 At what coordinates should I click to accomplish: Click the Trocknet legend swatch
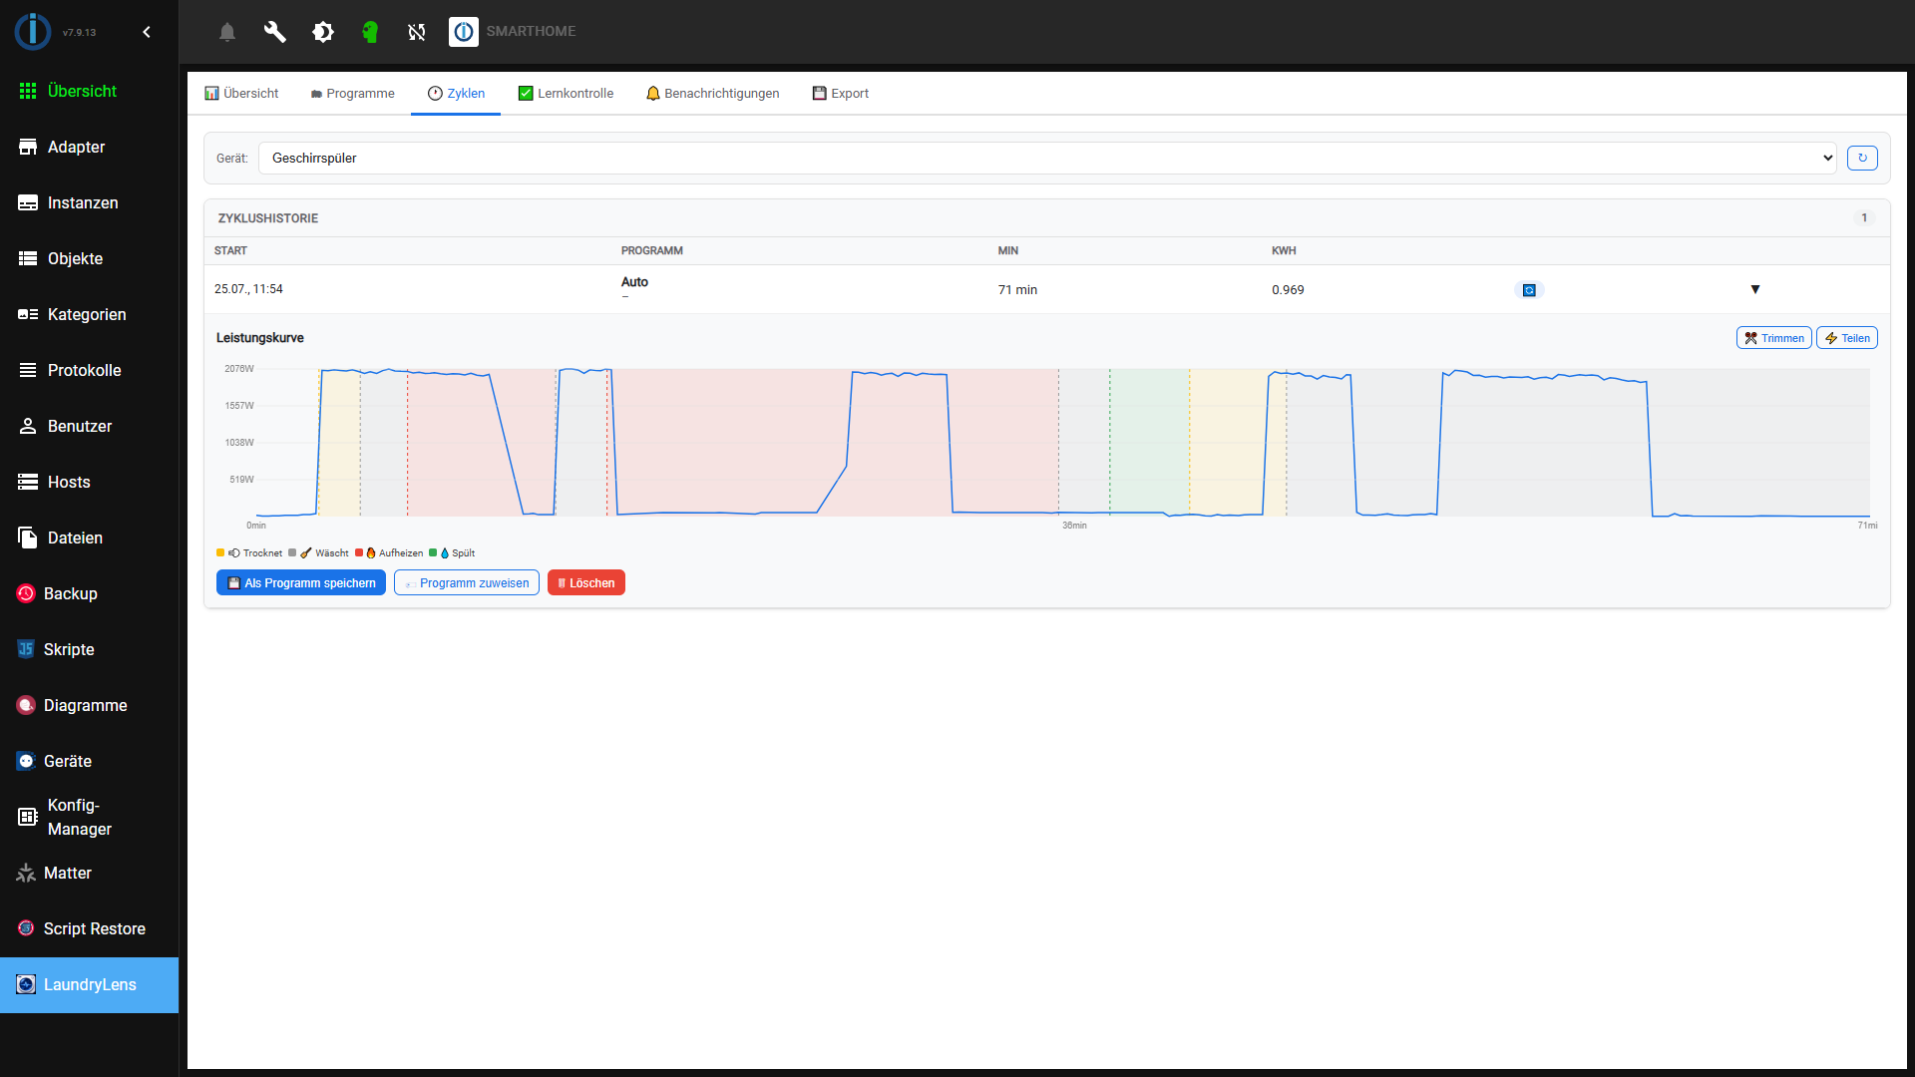pos(220,552)
